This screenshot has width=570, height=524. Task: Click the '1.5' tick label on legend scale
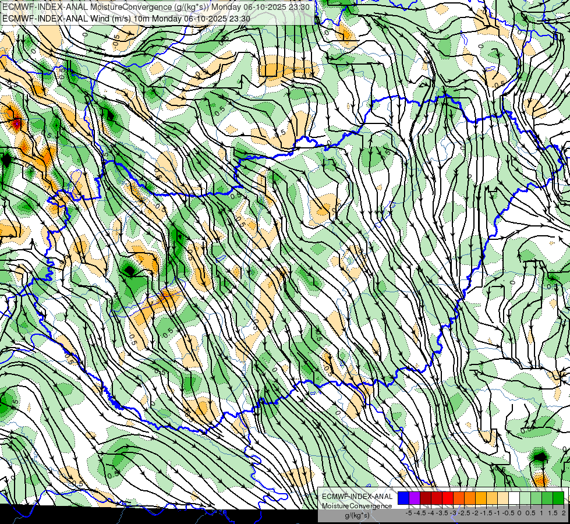553,513
